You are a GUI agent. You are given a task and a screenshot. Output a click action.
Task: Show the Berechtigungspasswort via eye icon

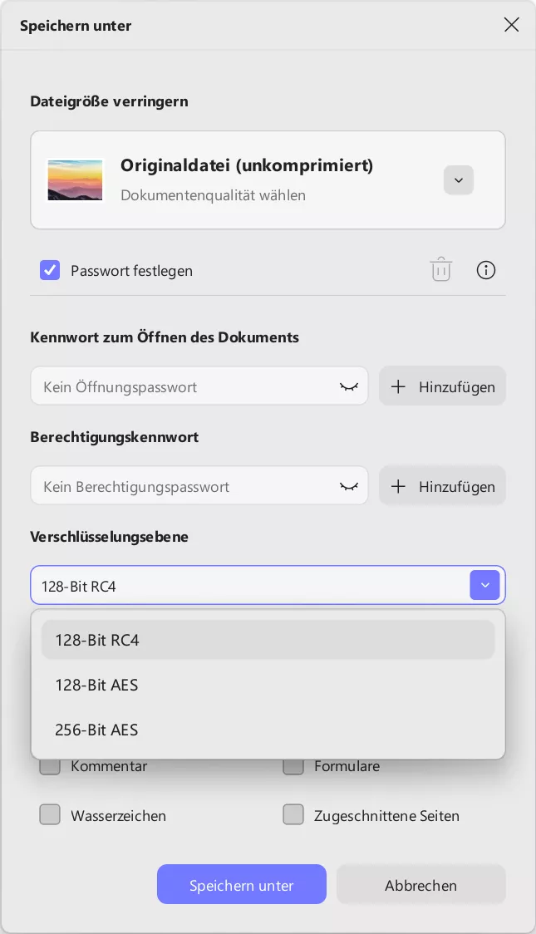click(x=348, y=485)
